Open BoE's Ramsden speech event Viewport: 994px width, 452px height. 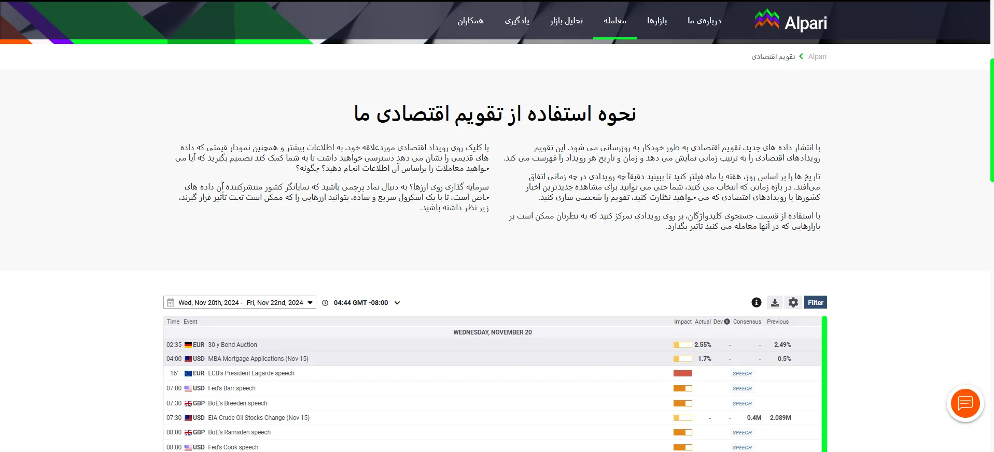click(x=239, y=432)
